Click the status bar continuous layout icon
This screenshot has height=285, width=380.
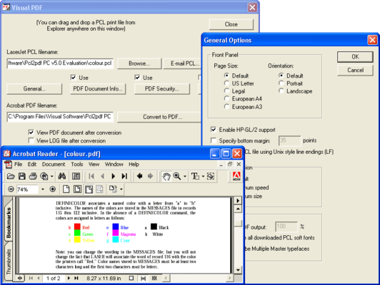[144, 279]
